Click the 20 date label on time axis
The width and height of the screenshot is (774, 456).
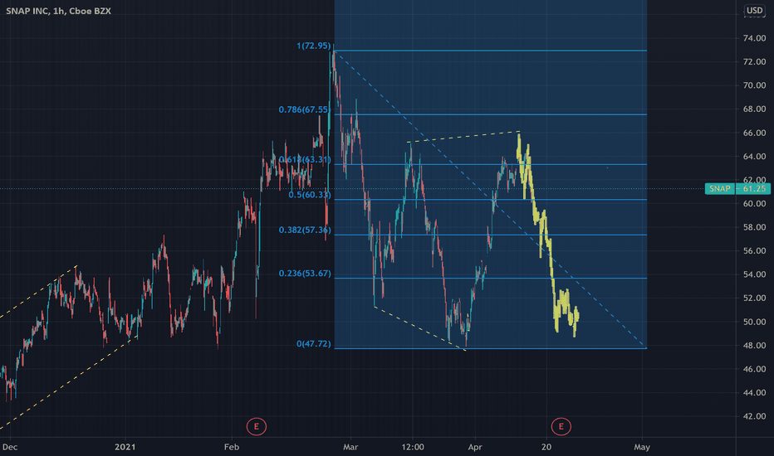[546, 447]
